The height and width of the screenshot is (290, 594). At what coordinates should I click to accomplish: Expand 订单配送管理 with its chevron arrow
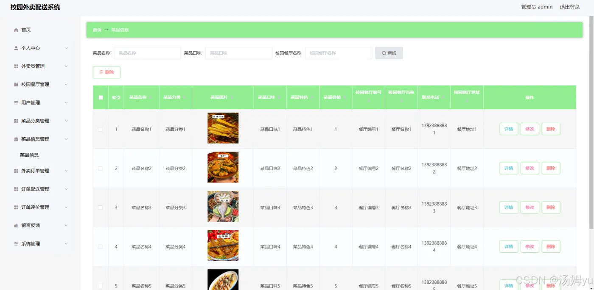(66, 189)
